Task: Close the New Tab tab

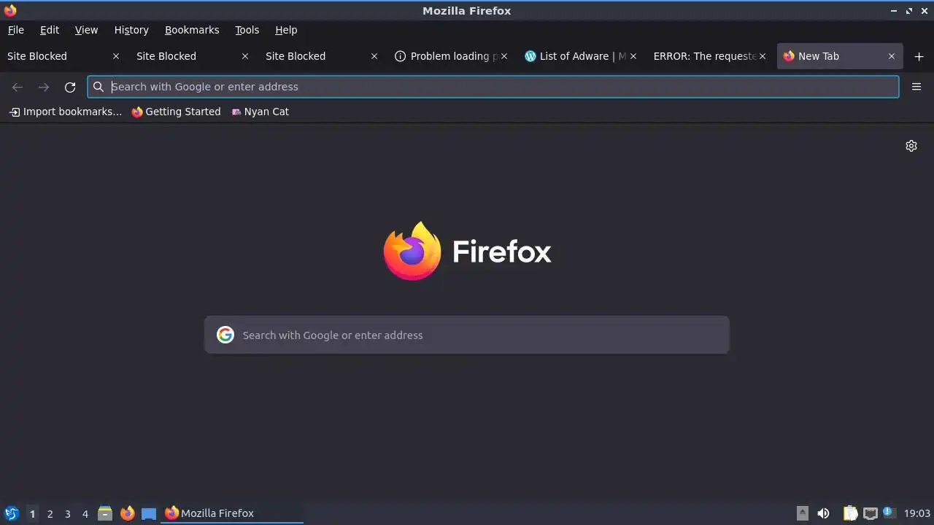Action: tap(891, 56)
